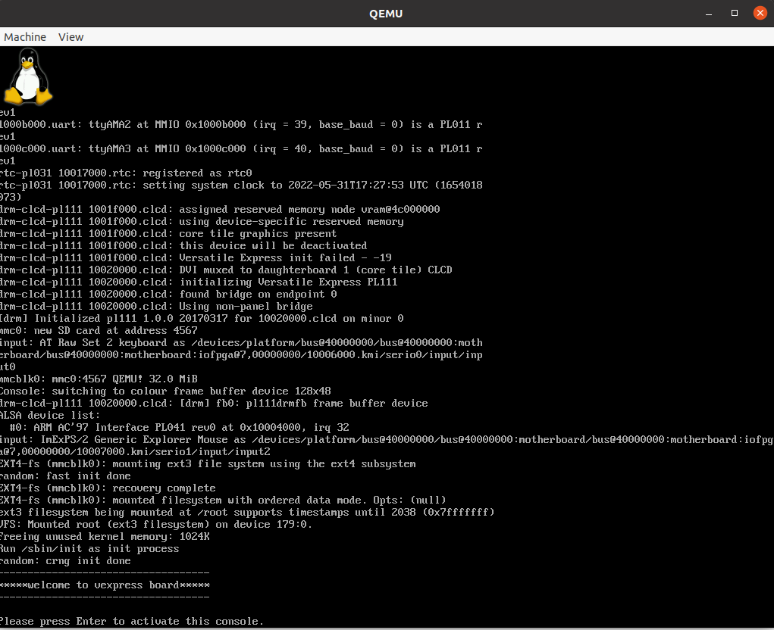Select the 'registered as rtc0' line
The height and width of the screenshot is (630, 774).
pos(126,173)
